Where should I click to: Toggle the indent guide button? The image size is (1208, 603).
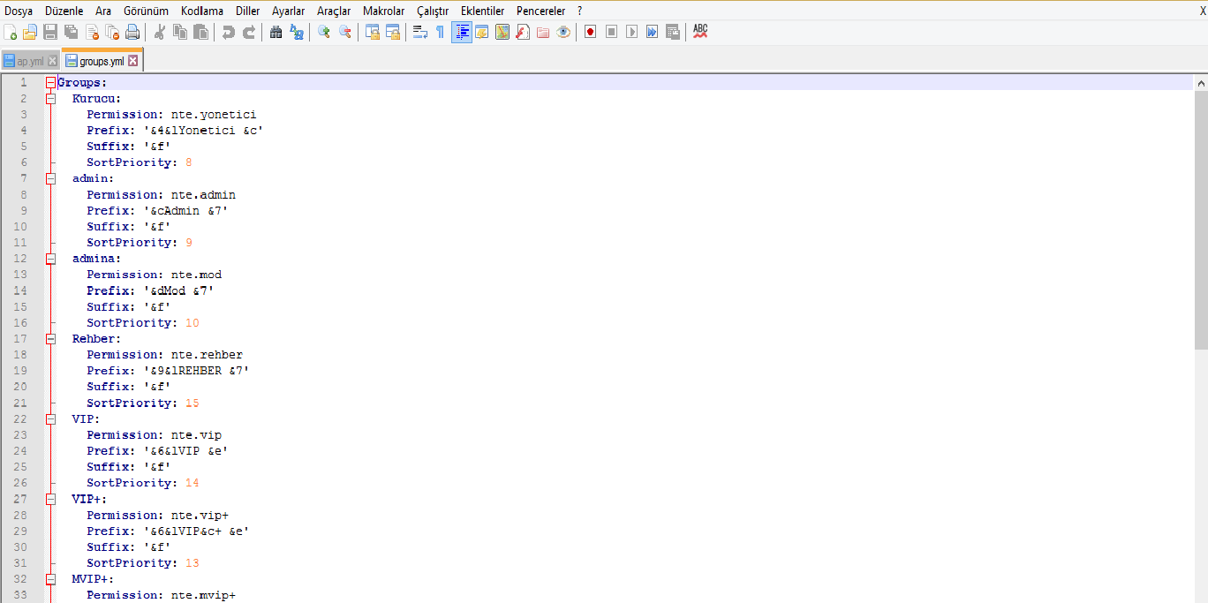point(461,33)
